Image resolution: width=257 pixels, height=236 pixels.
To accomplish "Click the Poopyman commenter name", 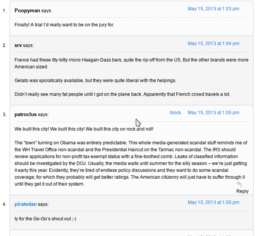I will [27, 11].
